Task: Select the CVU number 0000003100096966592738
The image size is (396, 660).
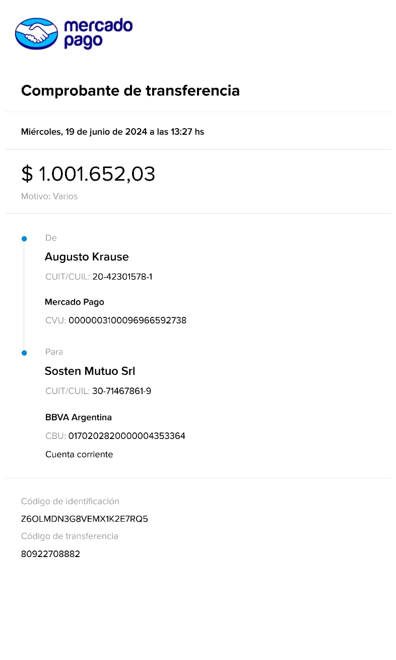Action: (127, 320)
